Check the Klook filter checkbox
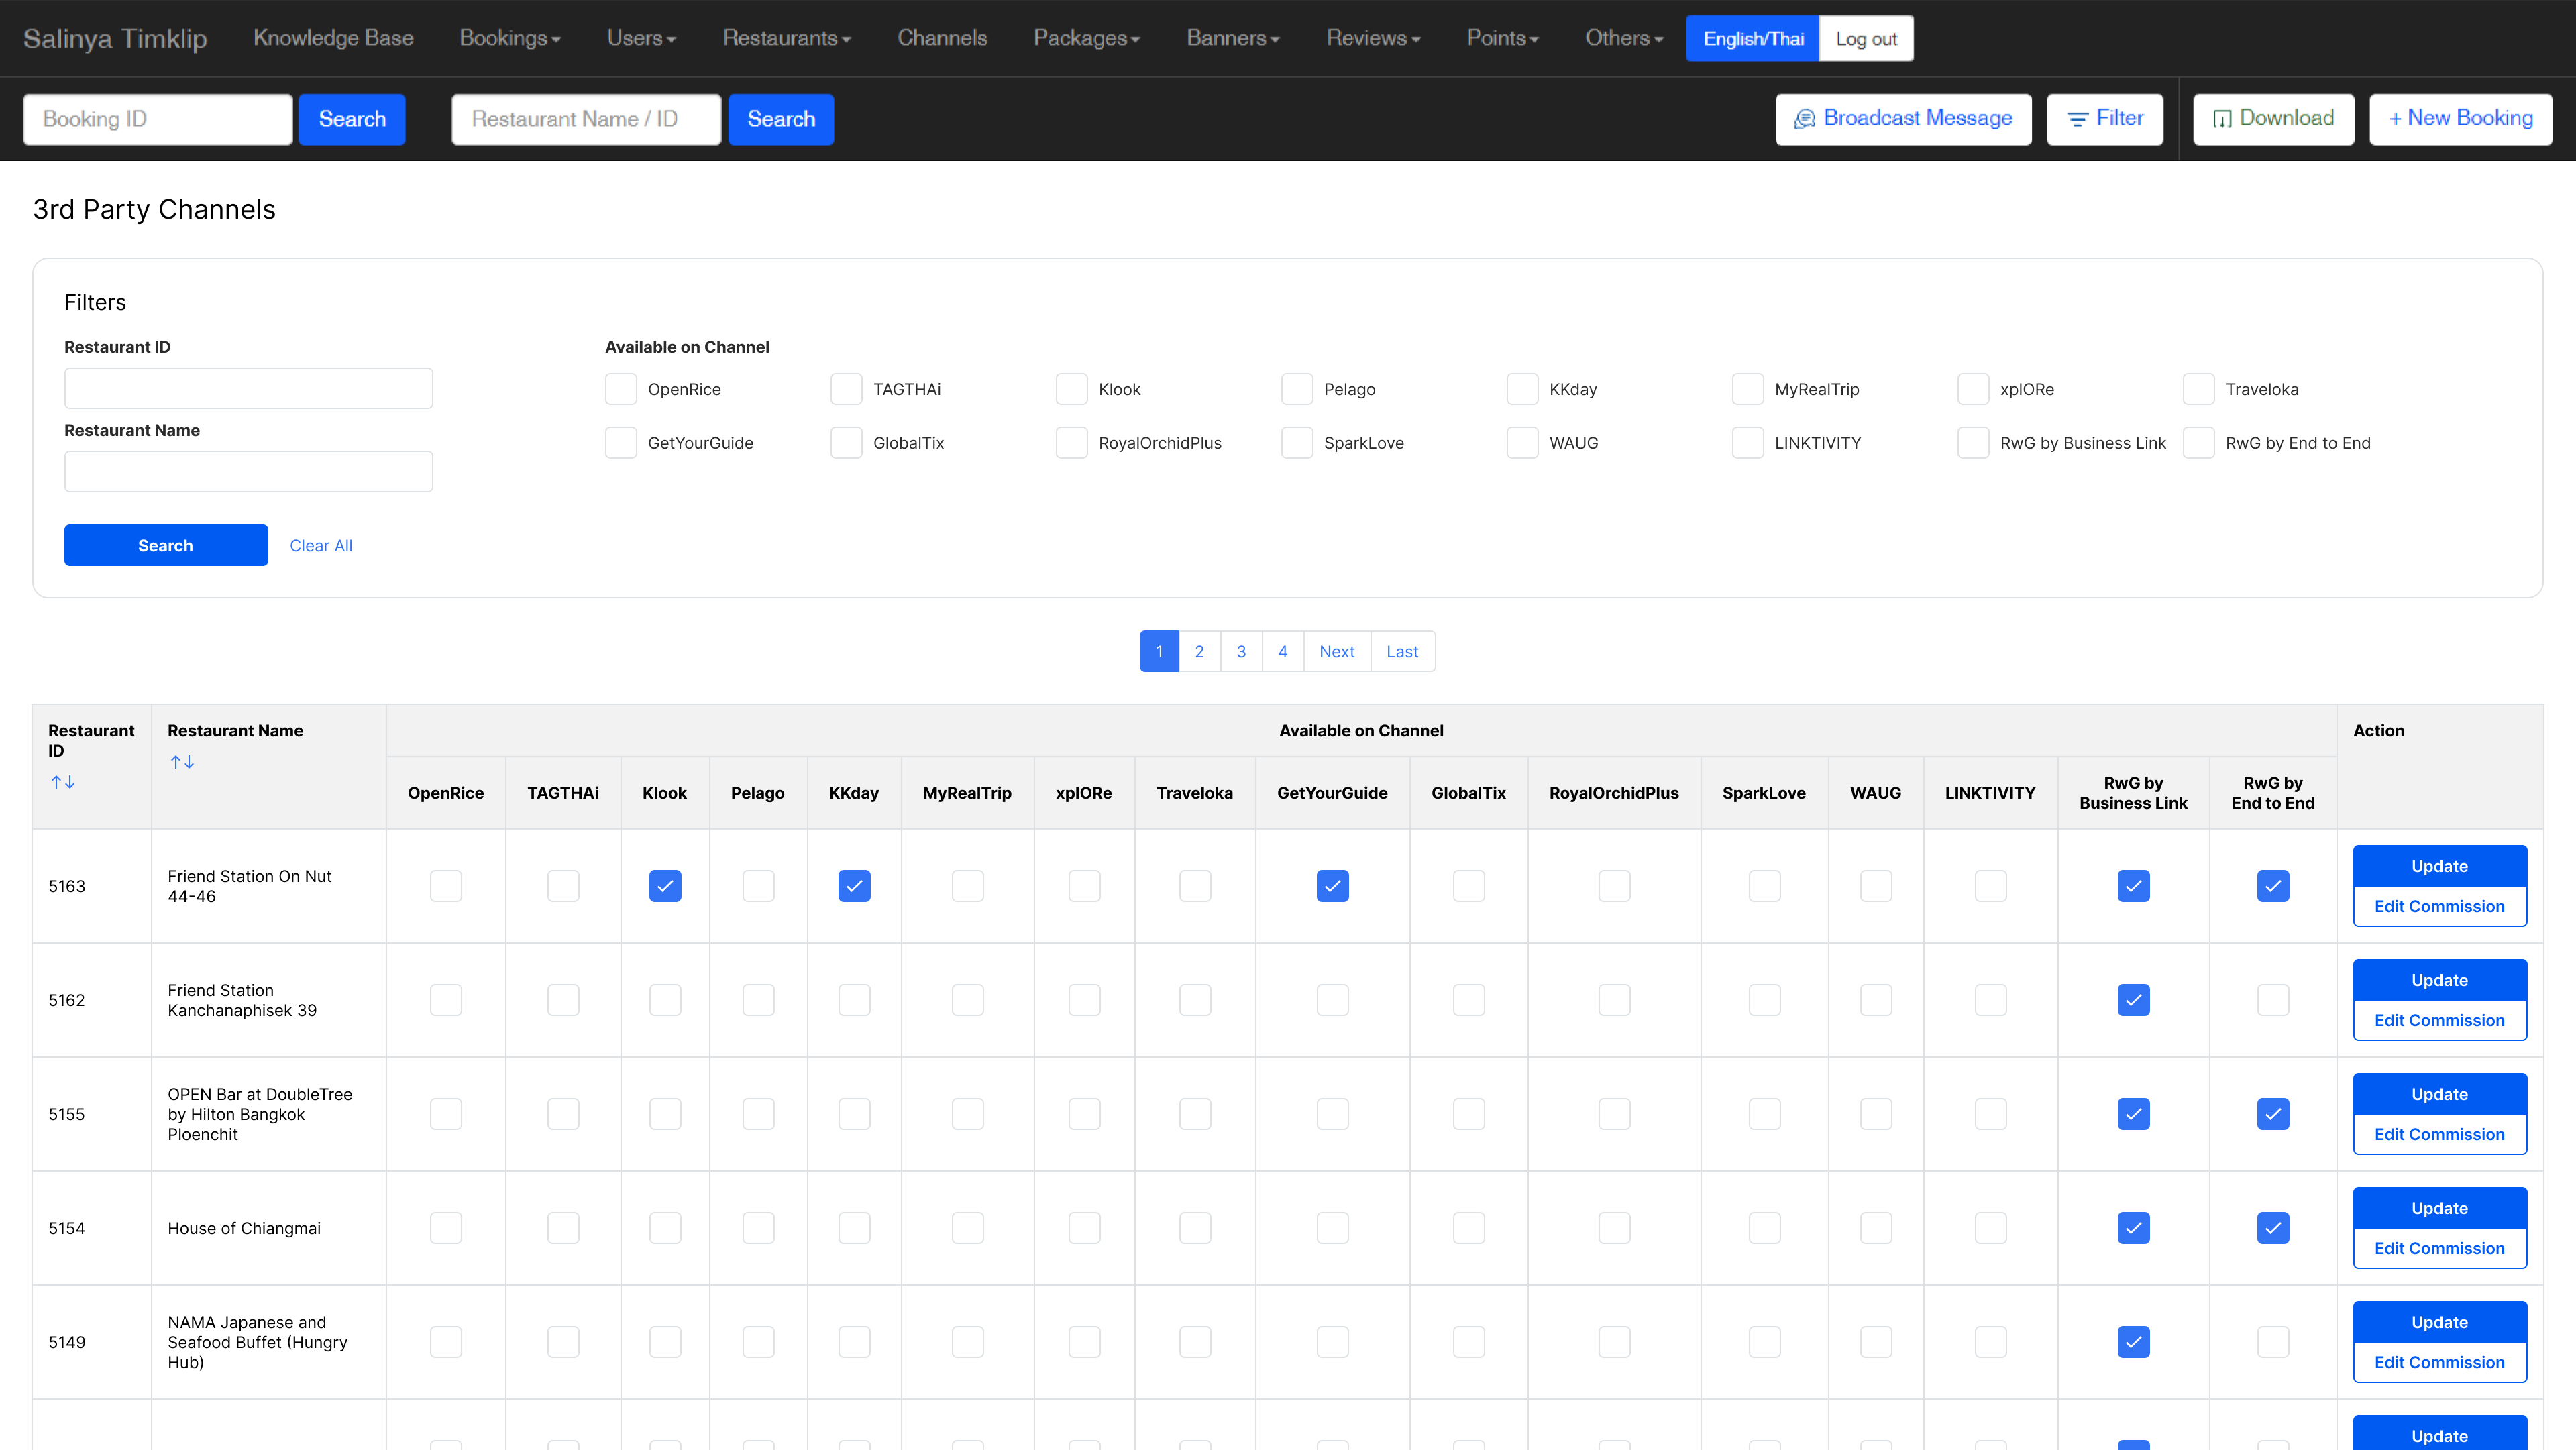This screenshot has width=2576, height=1450. 1071,389
